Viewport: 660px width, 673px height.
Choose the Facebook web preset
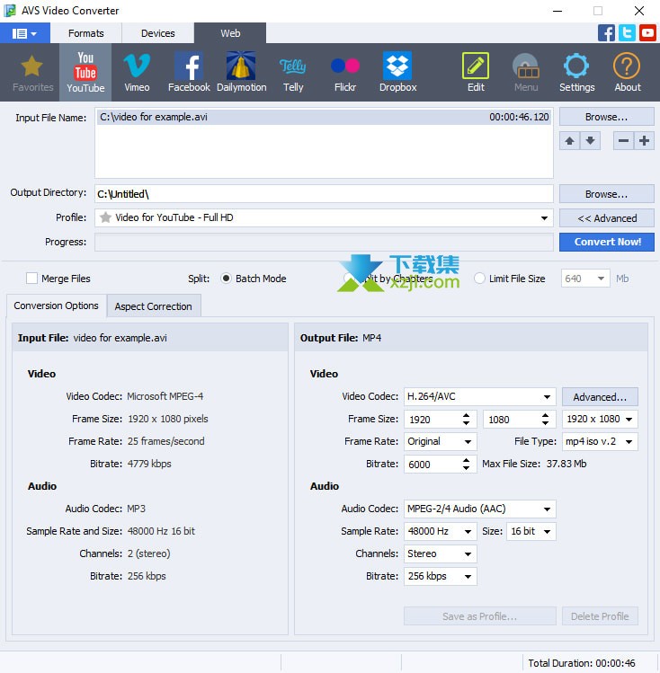(x=189, y=73)
